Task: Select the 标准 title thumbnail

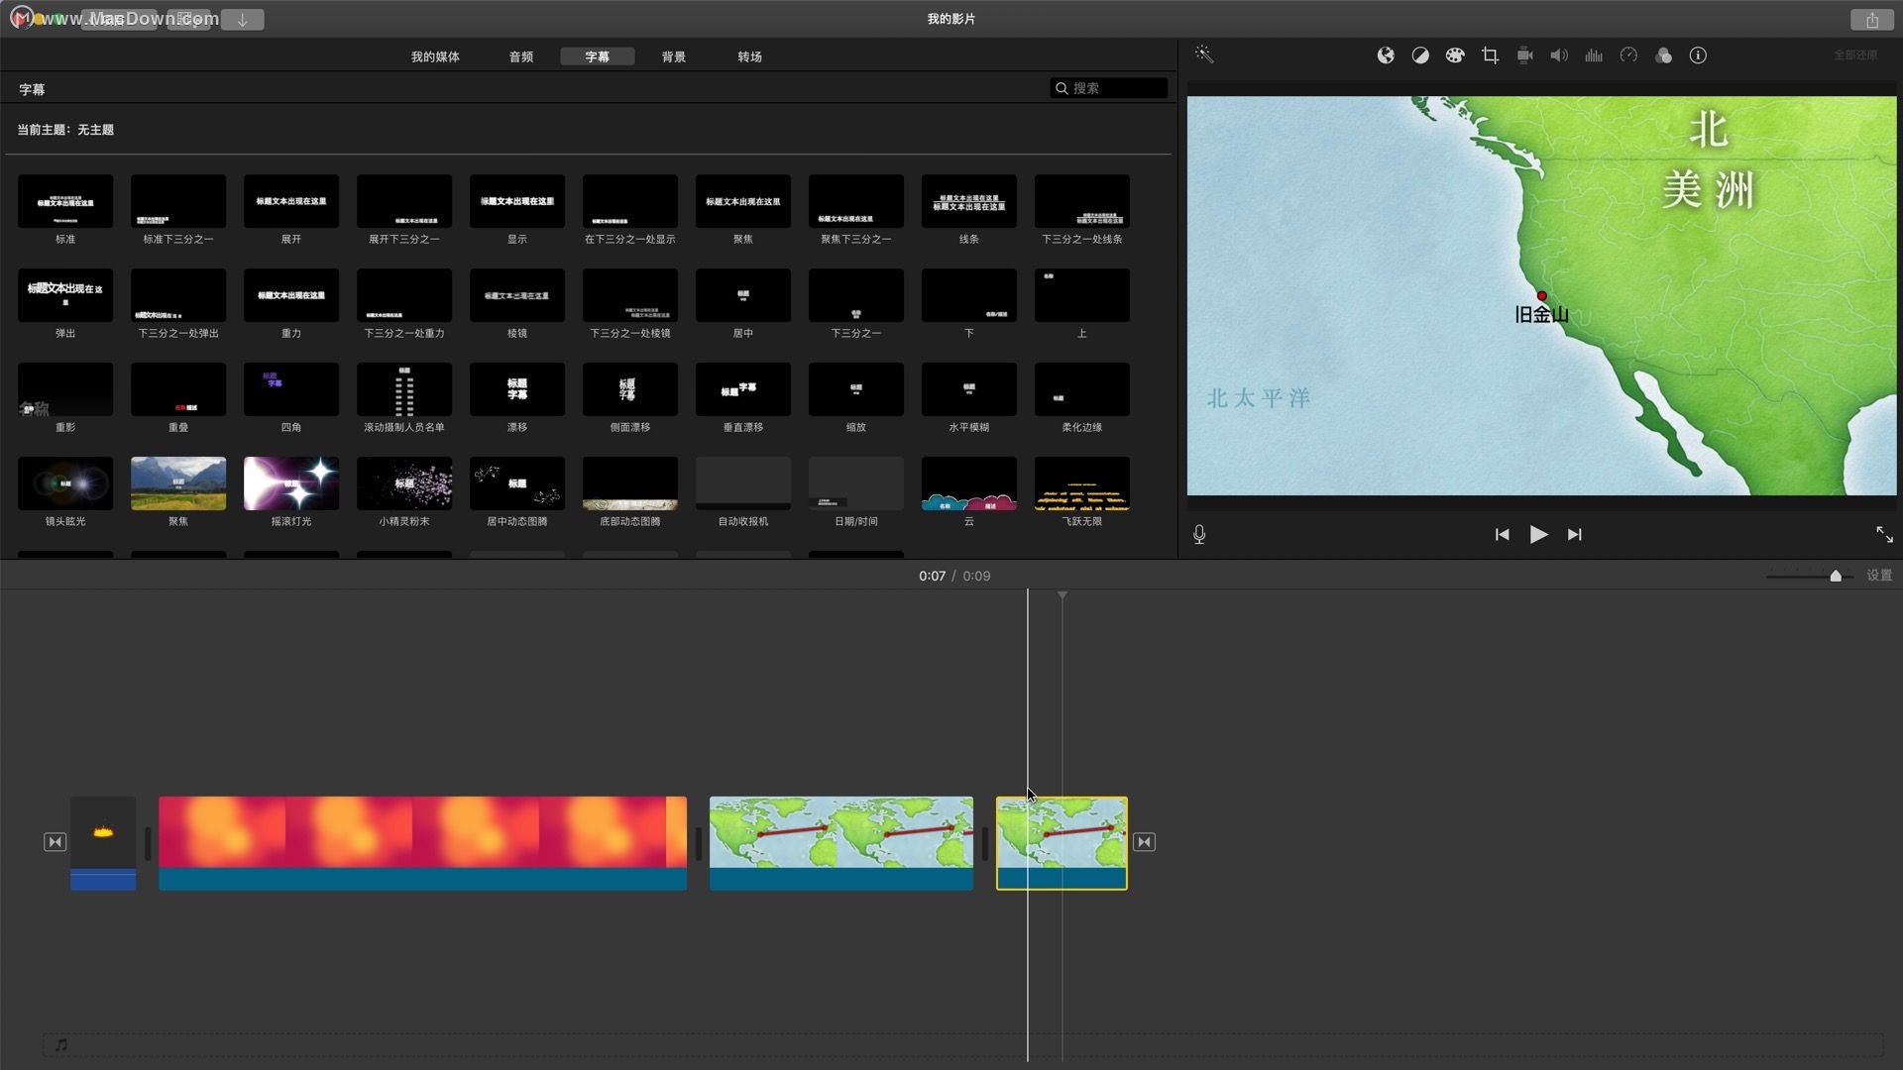Action: (65, 201)
